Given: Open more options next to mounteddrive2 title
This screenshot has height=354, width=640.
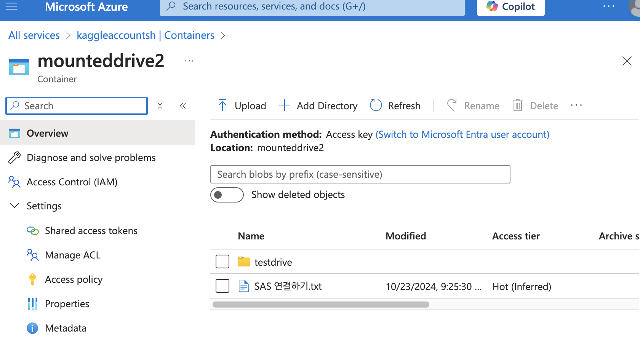Looking at the screenshot, I should point(189,61).
